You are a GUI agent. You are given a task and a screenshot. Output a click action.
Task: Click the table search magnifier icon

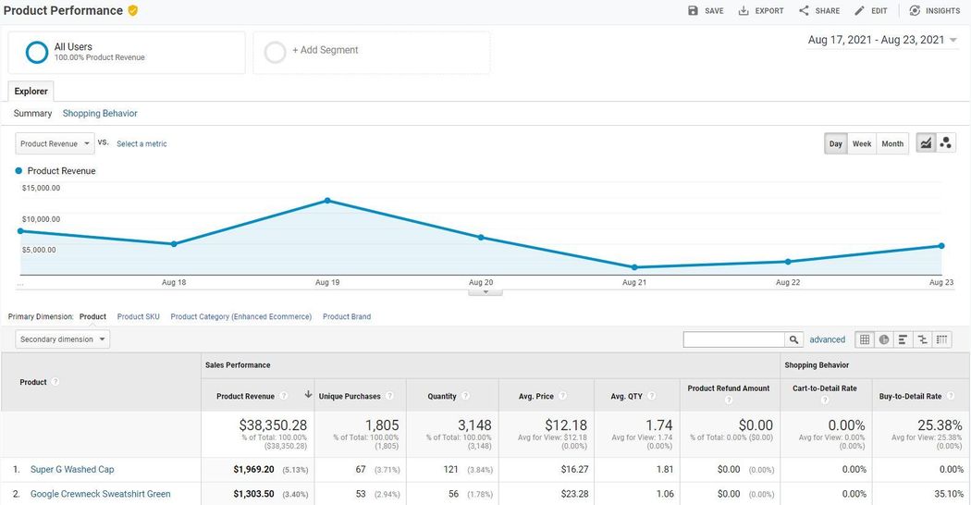coord(793,339)
